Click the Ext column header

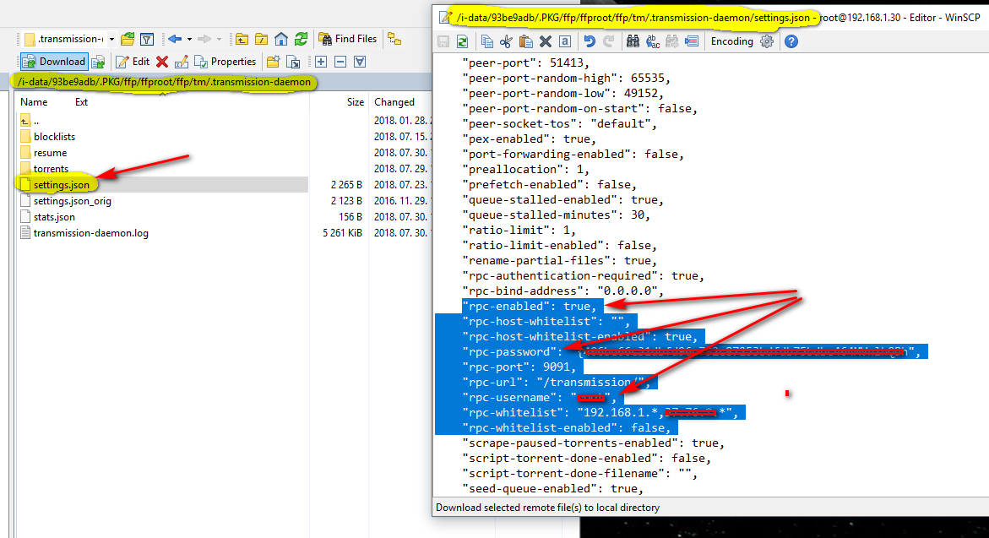81,102
